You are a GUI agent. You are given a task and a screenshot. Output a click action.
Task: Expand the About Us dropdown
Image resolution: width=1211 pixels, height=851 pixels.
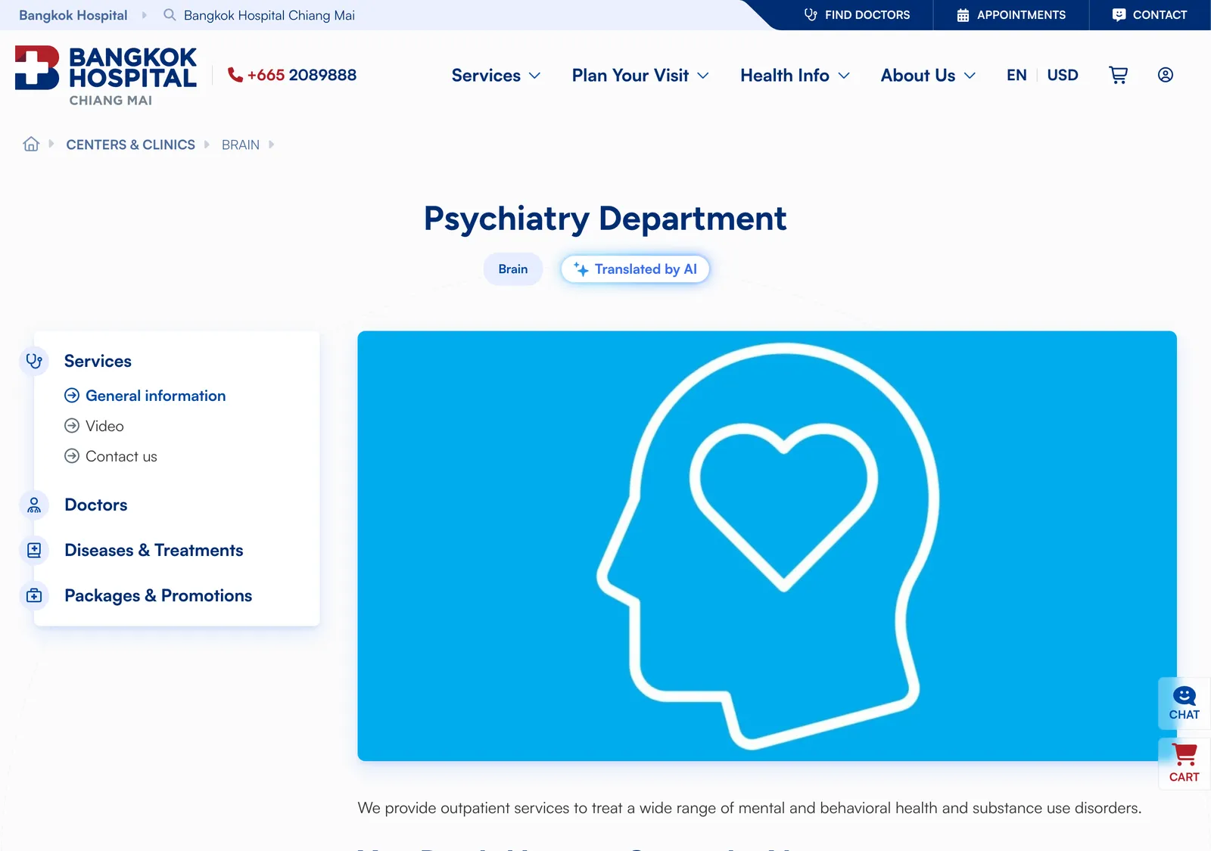pos(928,75)
